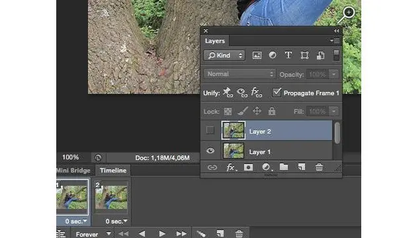Filter layers by shape layers
This screenshot has width=393, height=238.
coord(304,55)
